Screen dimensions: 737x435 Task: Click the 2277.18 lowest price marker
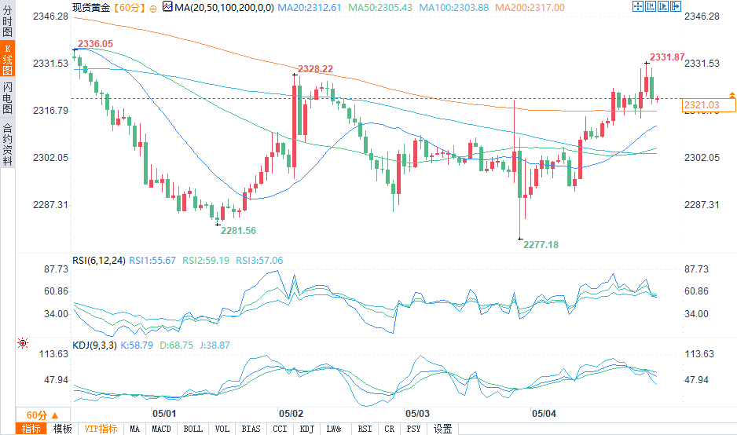[x=541, y=245]
